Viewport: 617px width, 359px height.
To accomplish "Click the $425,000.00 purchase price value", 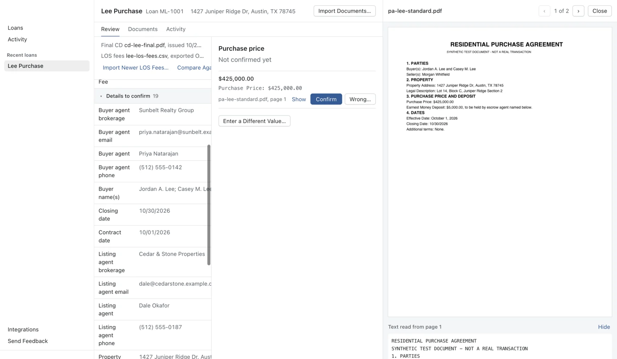I will point(236,79).
